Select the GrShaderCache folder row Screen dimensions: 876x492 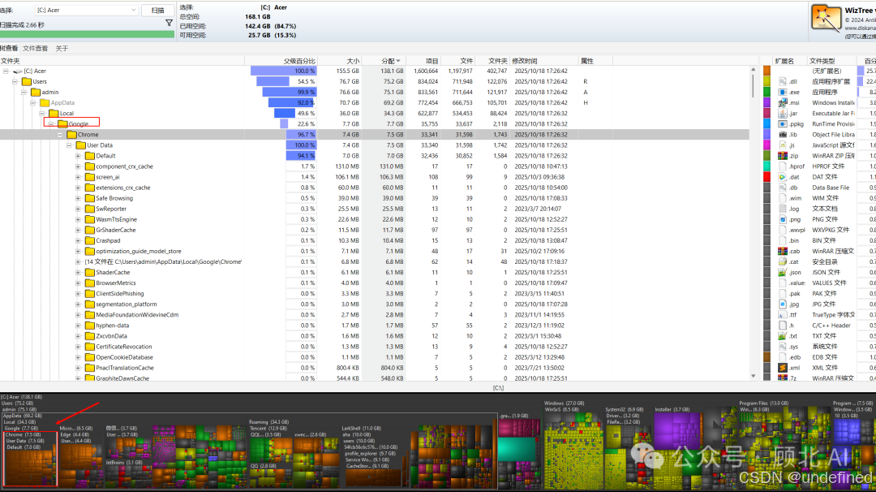[x=374, y=231]
